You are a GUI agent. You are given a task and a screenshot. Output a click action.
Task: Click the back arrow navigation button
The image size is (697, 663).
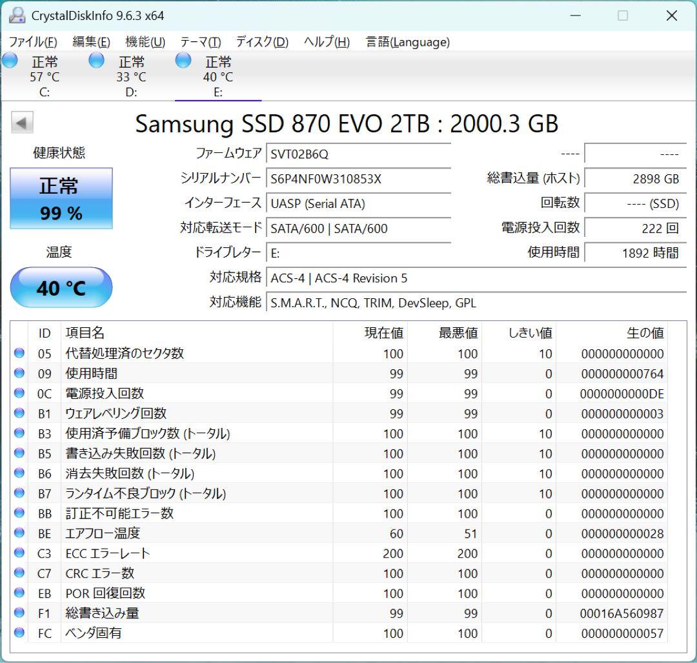coord(22,123)
